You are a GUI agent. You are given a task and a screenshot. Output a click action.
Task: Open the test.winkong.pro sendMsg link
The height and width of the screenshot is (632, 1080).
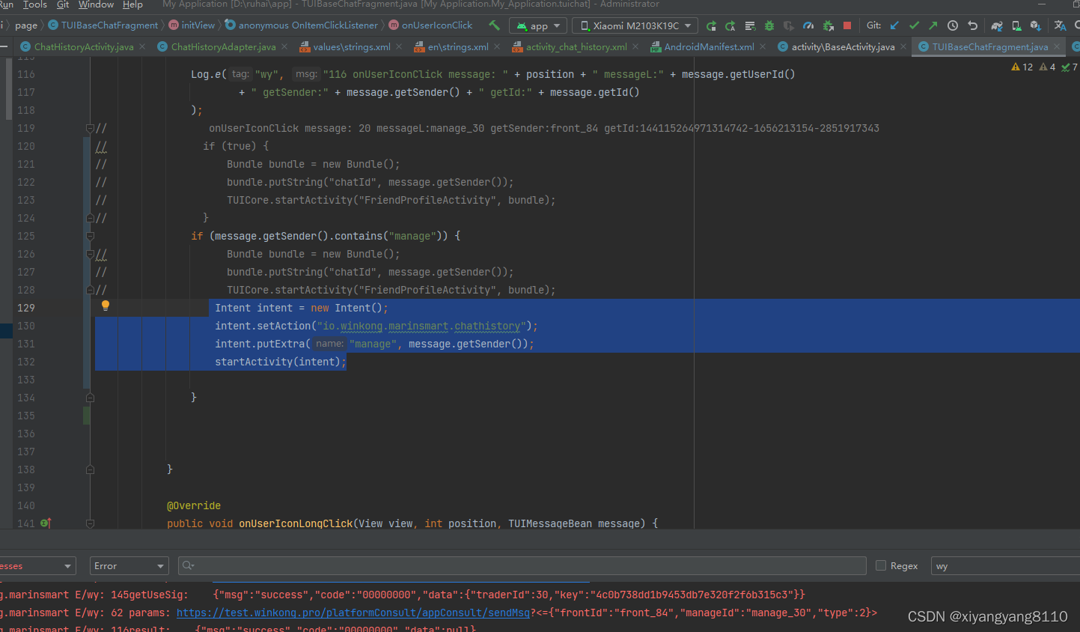353,613
